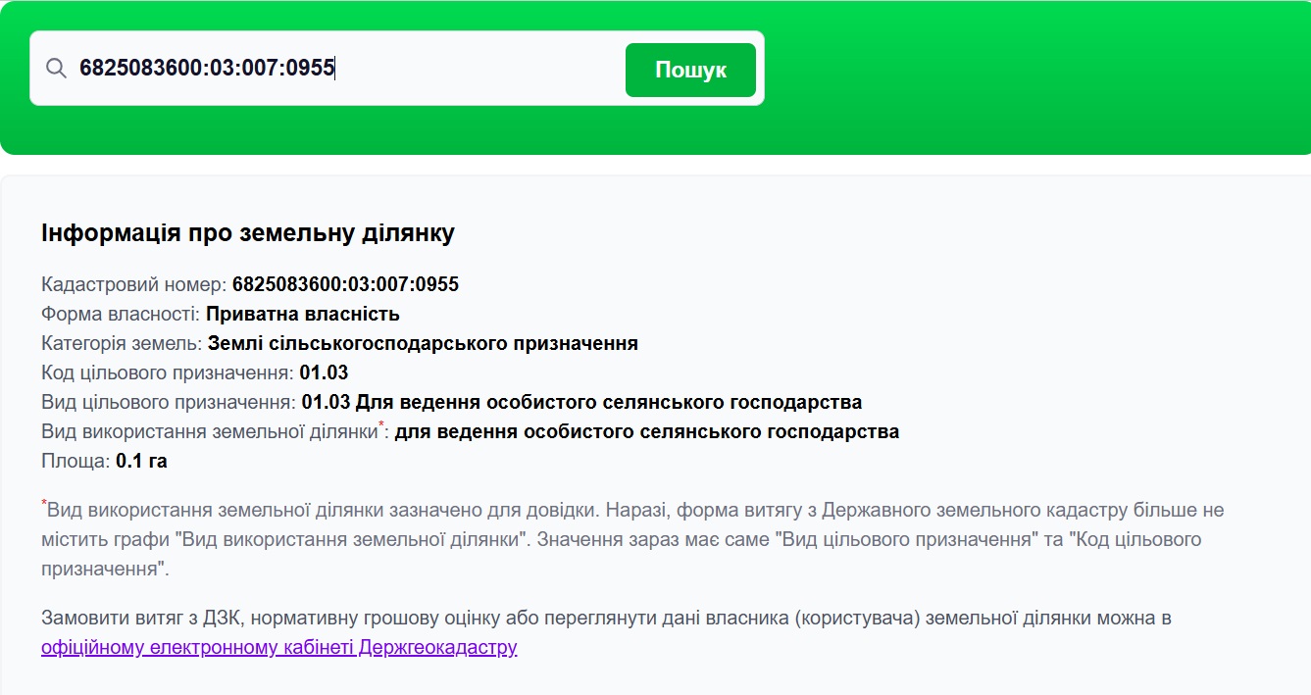Click the red asterisk starting the footnote
The height and width of the screenshot is (695, 1311).
[x=44, y=504]
